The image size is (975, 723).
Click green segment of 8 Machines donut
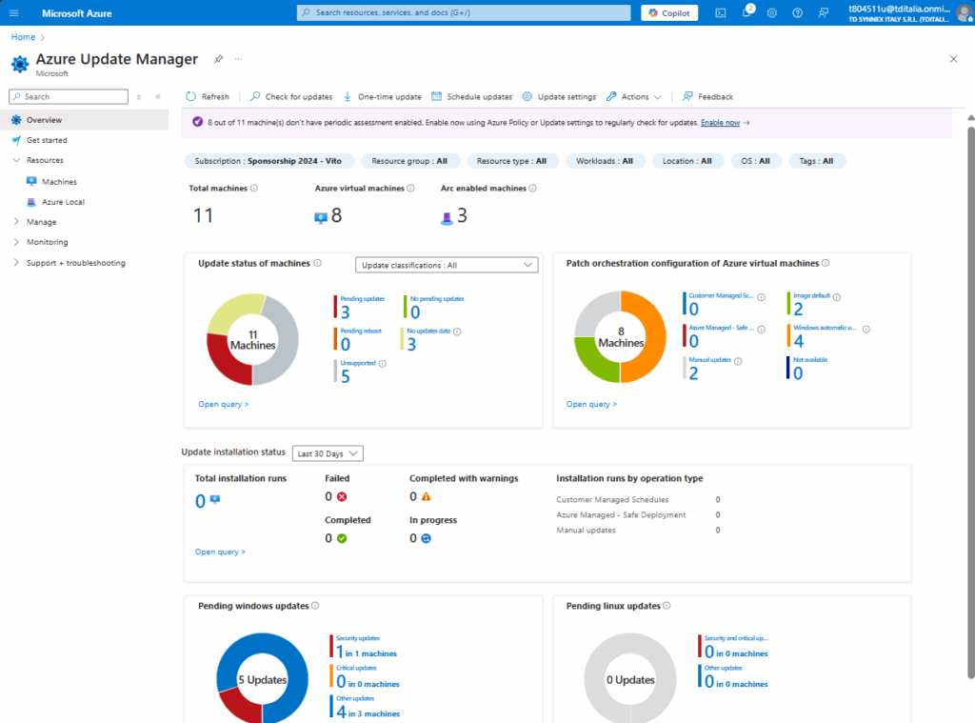tap(594, 362)
